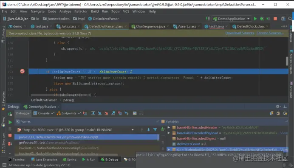Open the Navigate menu

37,11
